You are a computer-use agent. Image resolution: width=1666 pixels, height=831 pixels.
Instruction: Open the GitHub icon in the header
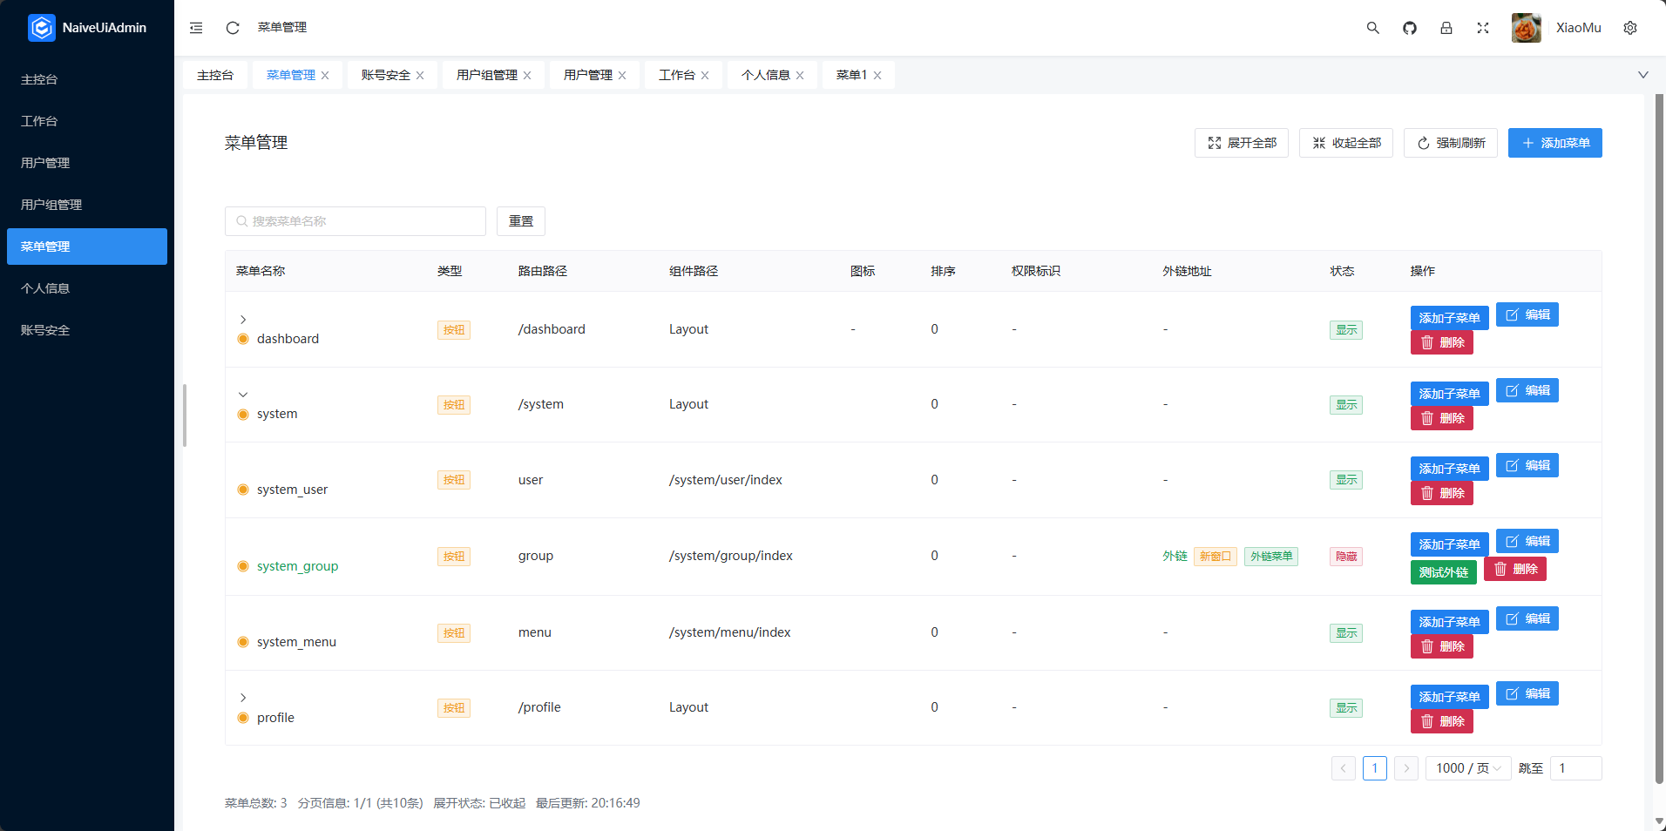[x=1409, y=27]
